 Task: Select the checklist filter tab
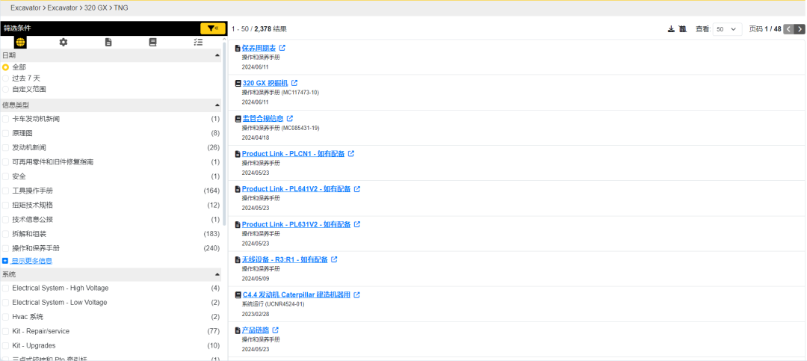point(198,42)
